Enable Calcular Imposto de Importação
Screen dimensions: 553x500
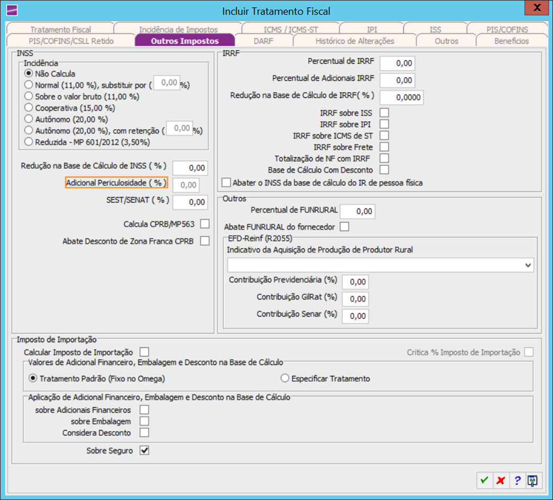pyautogui.click(x=144, y=352)
